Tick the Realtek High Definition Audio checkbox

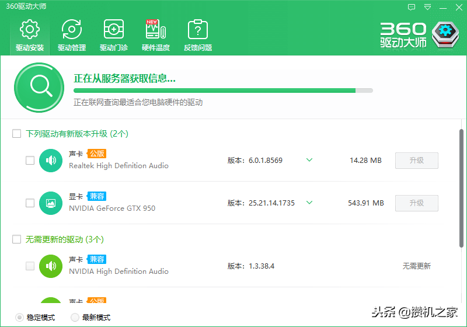pos(30,160)
